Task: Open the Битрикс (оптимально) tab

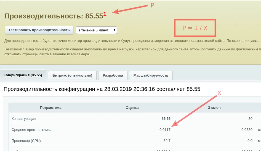Action: point(72,75)
